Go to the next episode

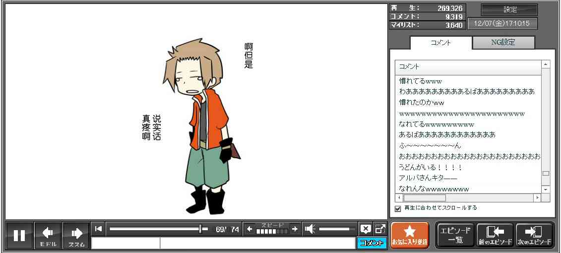534,235
